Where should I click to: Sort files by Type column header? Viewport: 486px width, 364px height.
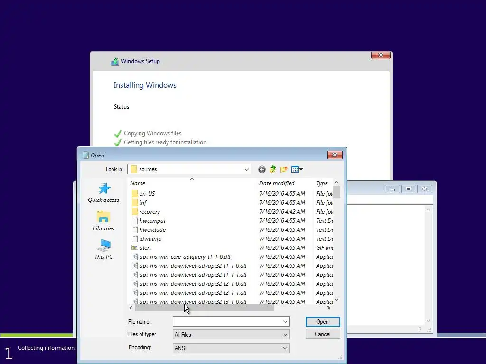[323, 183]
